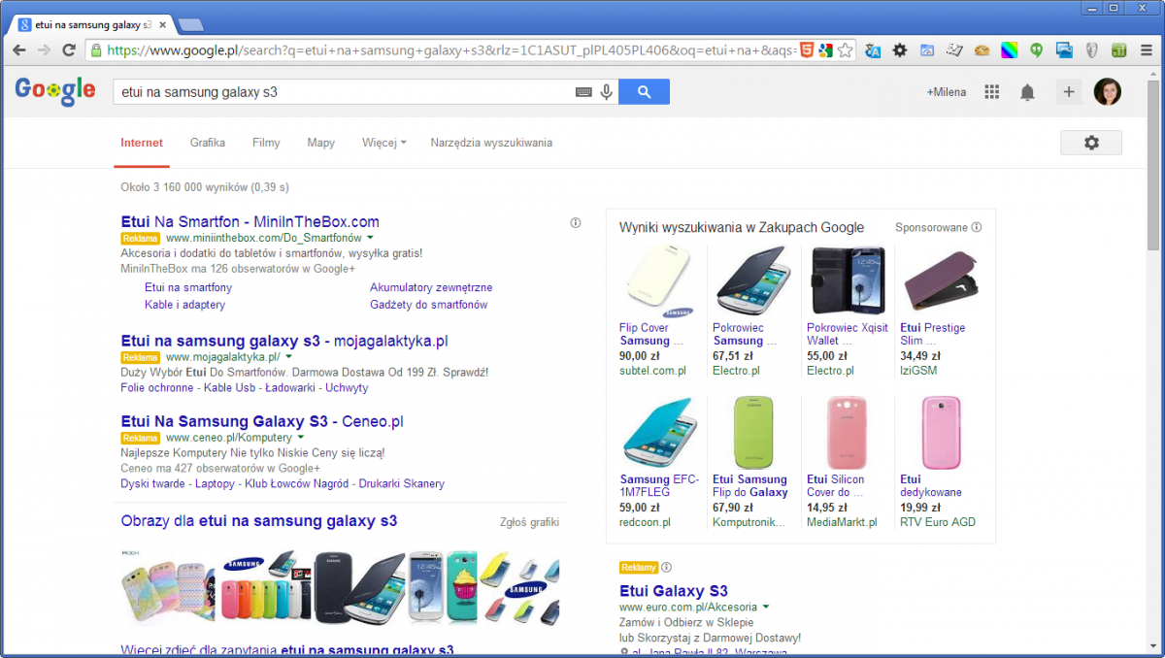Open the Etui Na Smartfon - MiniInTheBox.com link
This screenshot has width=1165, height=658.
click(x=250, y=221)
